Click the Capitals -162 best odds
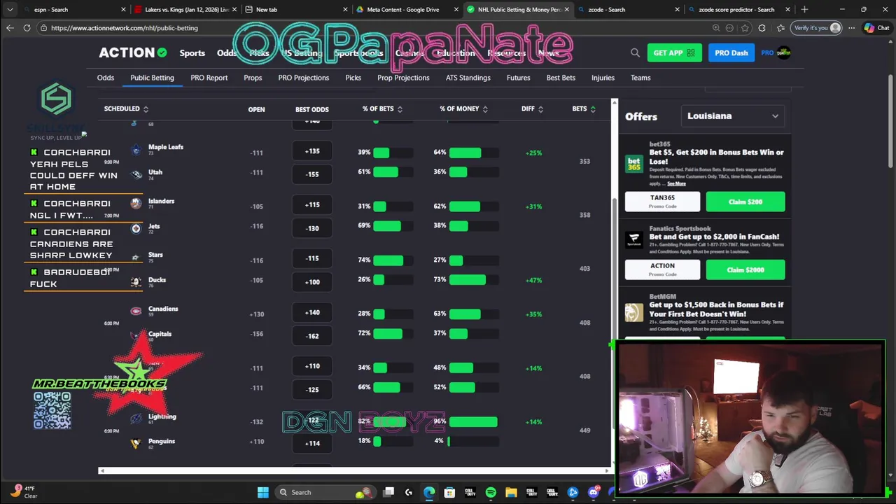896x504 pixels. tap(312, 335)
